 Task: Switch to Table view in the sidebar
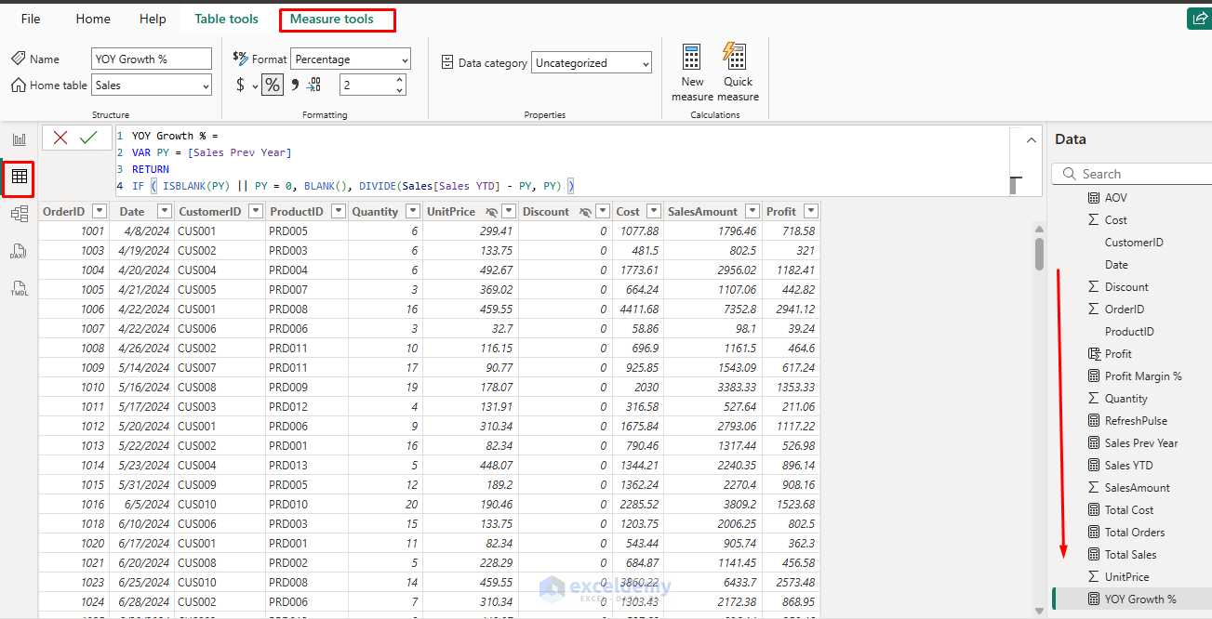point(19,177)
